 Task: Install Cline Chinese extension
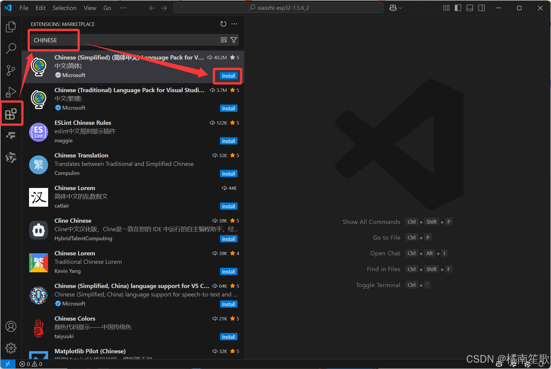point(228,239)
